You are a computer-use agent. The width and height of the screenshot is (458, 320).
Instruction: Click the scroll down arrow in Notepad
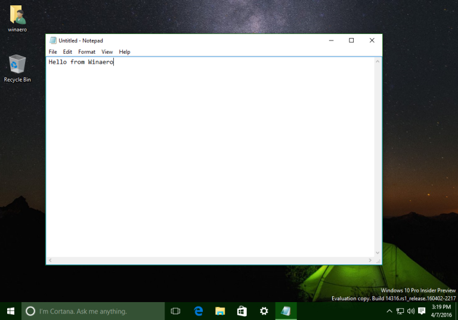(377, 253)
